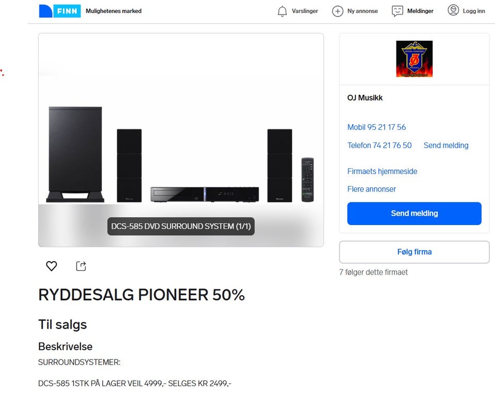Image resolution: width=495 pixels, height=393 pixels.
Task: Click the Ny annonse plus icon
Action: click(337, 11)
